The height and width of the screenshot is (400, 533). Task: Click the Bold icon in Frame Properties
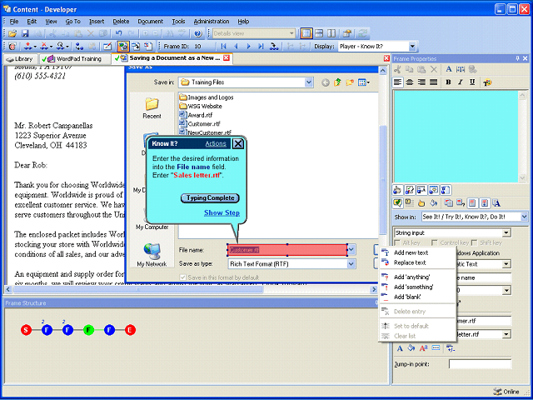pyautogui.click(x=448, y=82)
